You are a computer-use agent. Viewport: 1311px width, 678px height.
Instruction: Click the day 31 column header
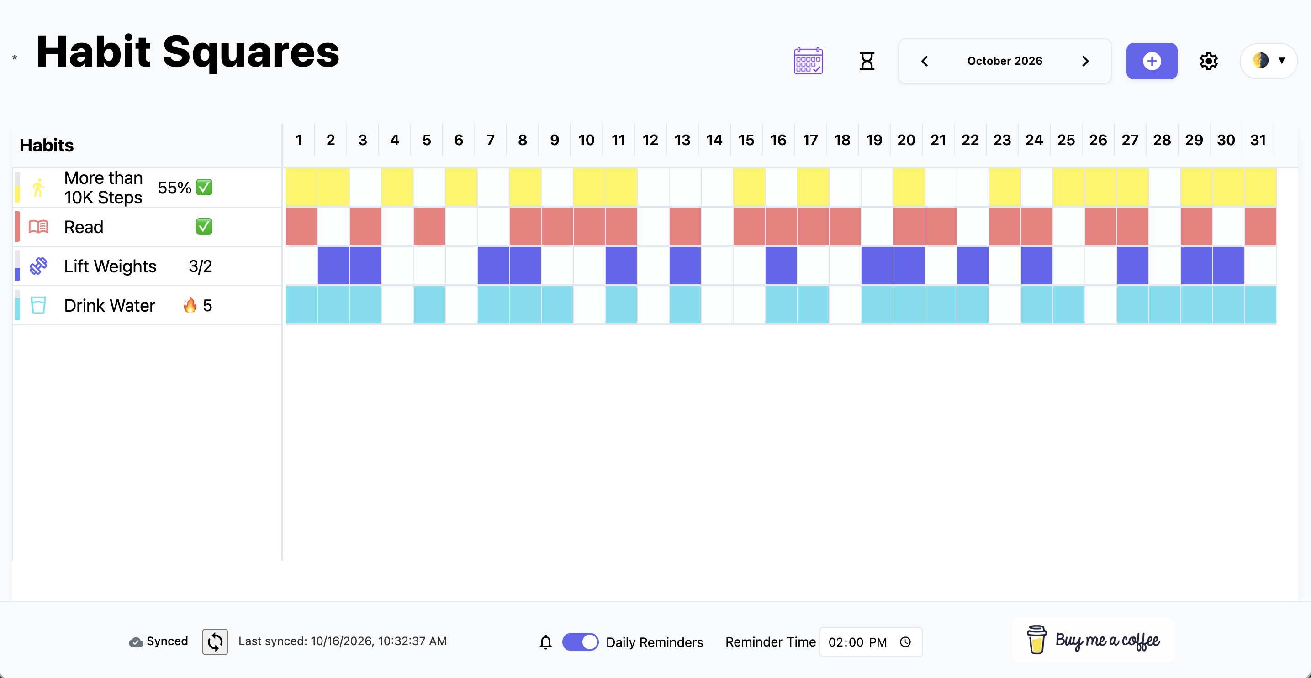[x=1258, y=140]
